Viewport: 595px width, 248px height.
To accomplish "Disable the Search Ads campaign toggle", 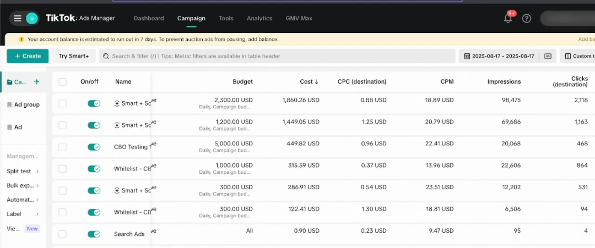I will tap(94, 234).
